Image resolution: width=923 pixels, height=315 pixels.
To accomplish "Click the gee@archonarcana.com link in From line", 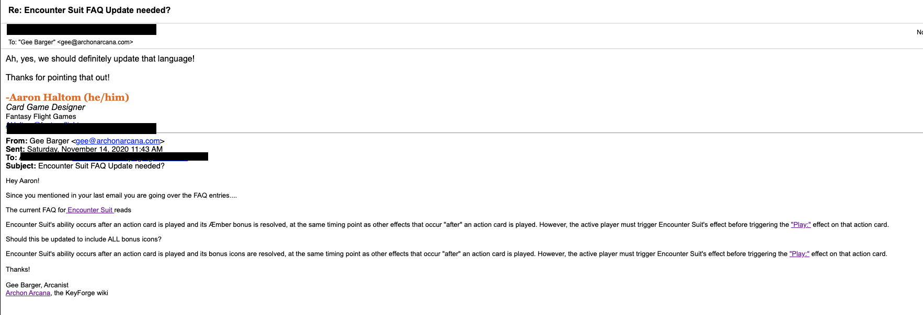I will point(118,141).
